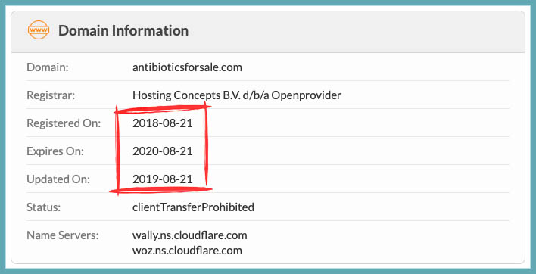Click the 2019-08-21 updated date
The width and height of the screenshot is (536, 274).
click(x=163, y=179)
